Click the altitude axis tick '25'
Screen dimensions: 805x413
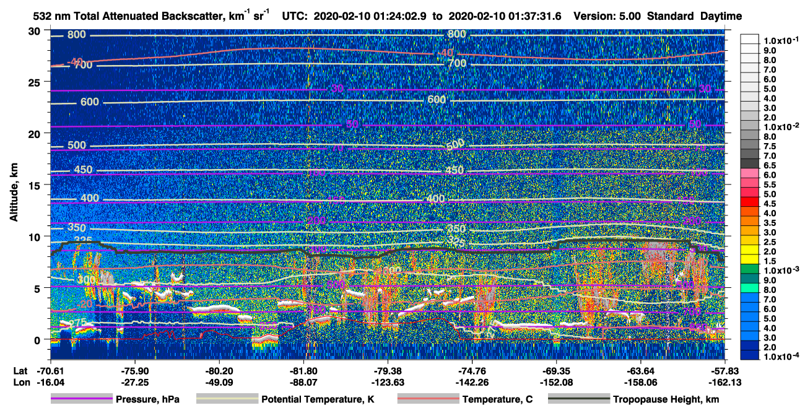tap(36, 82)
